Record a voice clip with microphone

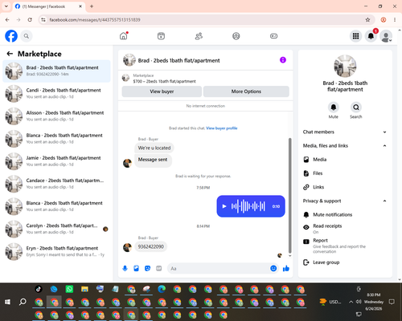pyautogui.click(x=125, y=268)
